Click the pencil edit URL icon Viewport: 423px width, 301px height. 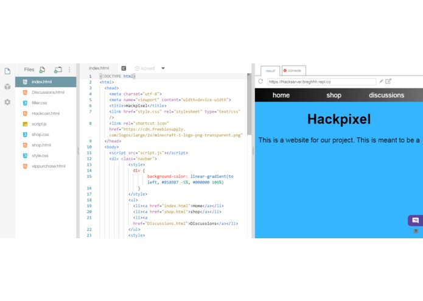click(381, 81)
